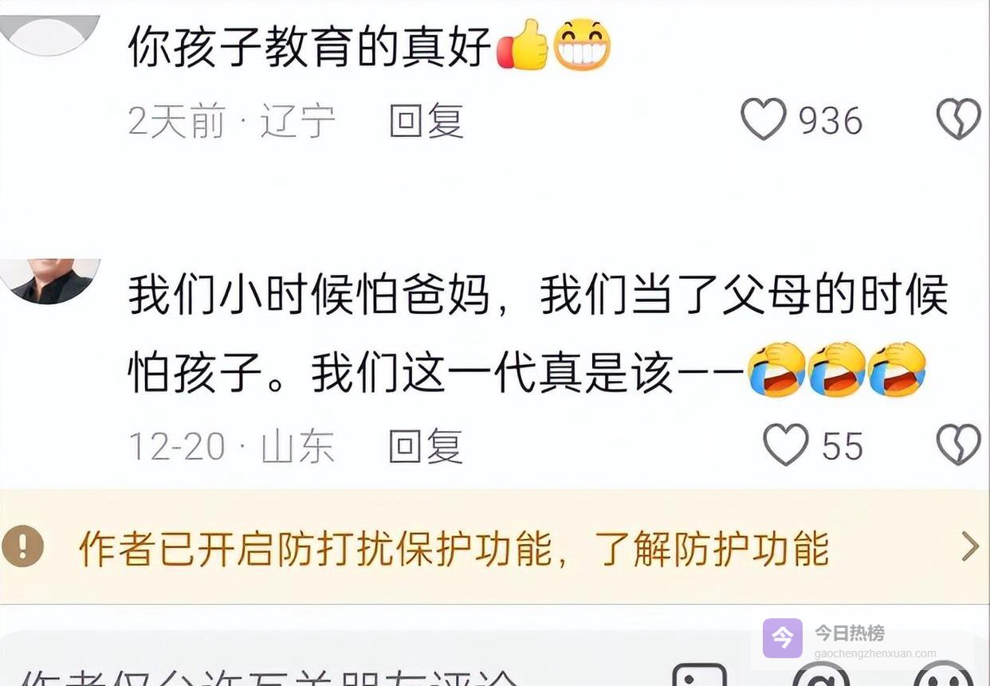Viewport: 990px width, 686px height.
Task: Open the gaochengzhenxuan.com link
Action: point(875,653)
